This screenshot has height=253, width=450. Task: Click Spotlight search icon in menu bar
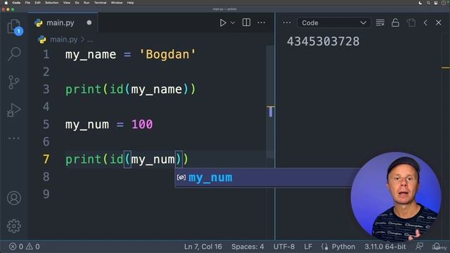click(x=428, y=3)
